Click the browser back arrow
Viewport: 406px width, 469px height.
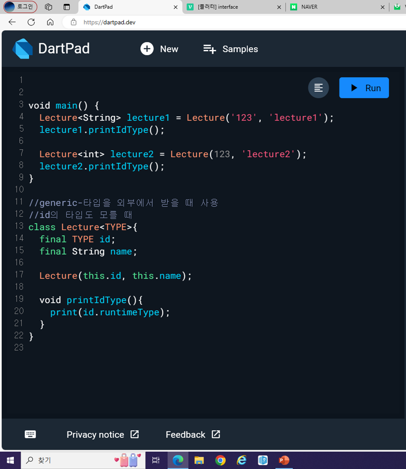12,22
